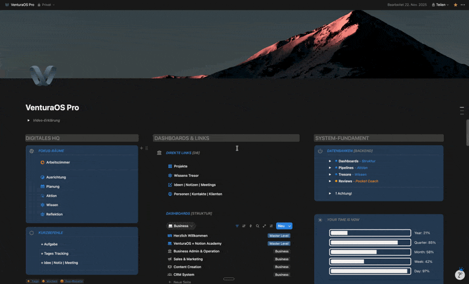Screen dimensions: 469x284
Task: Click the arrow beside the Neu button
Action: pos(290,225)
